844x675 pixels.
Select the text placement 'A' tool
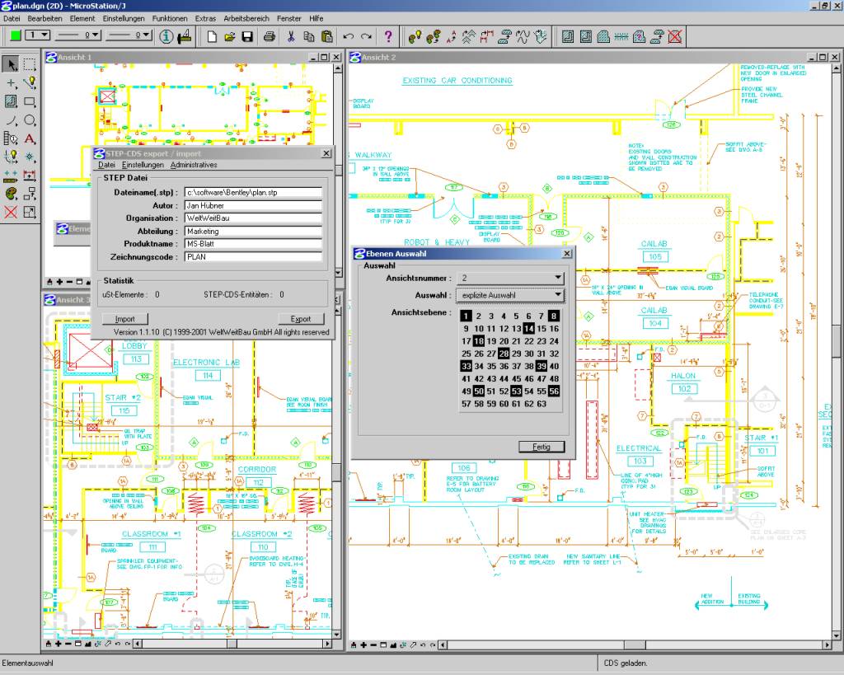[30, 138]
